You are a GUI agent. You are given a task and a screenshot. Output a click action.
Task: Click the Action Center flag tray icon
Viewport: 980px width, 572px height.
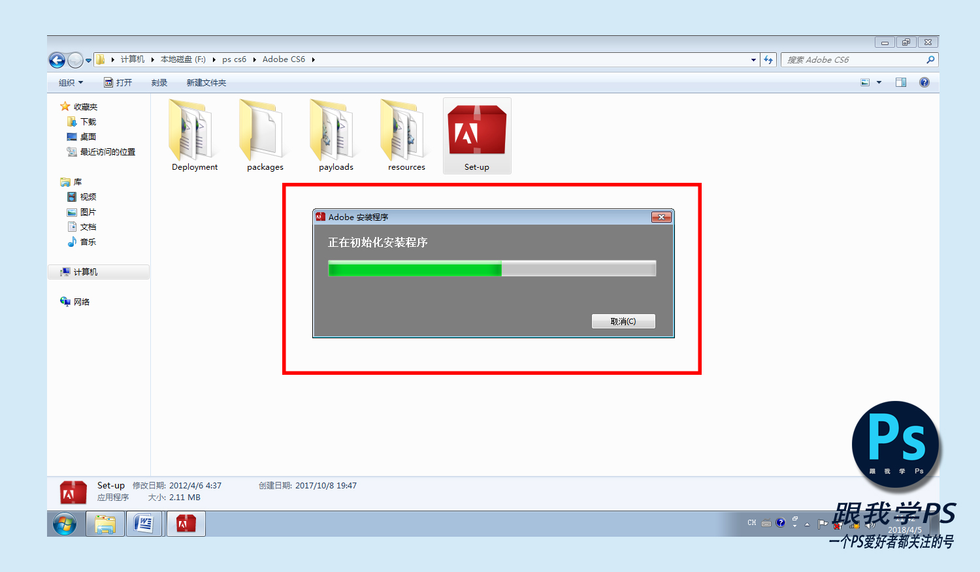(823, 524)
